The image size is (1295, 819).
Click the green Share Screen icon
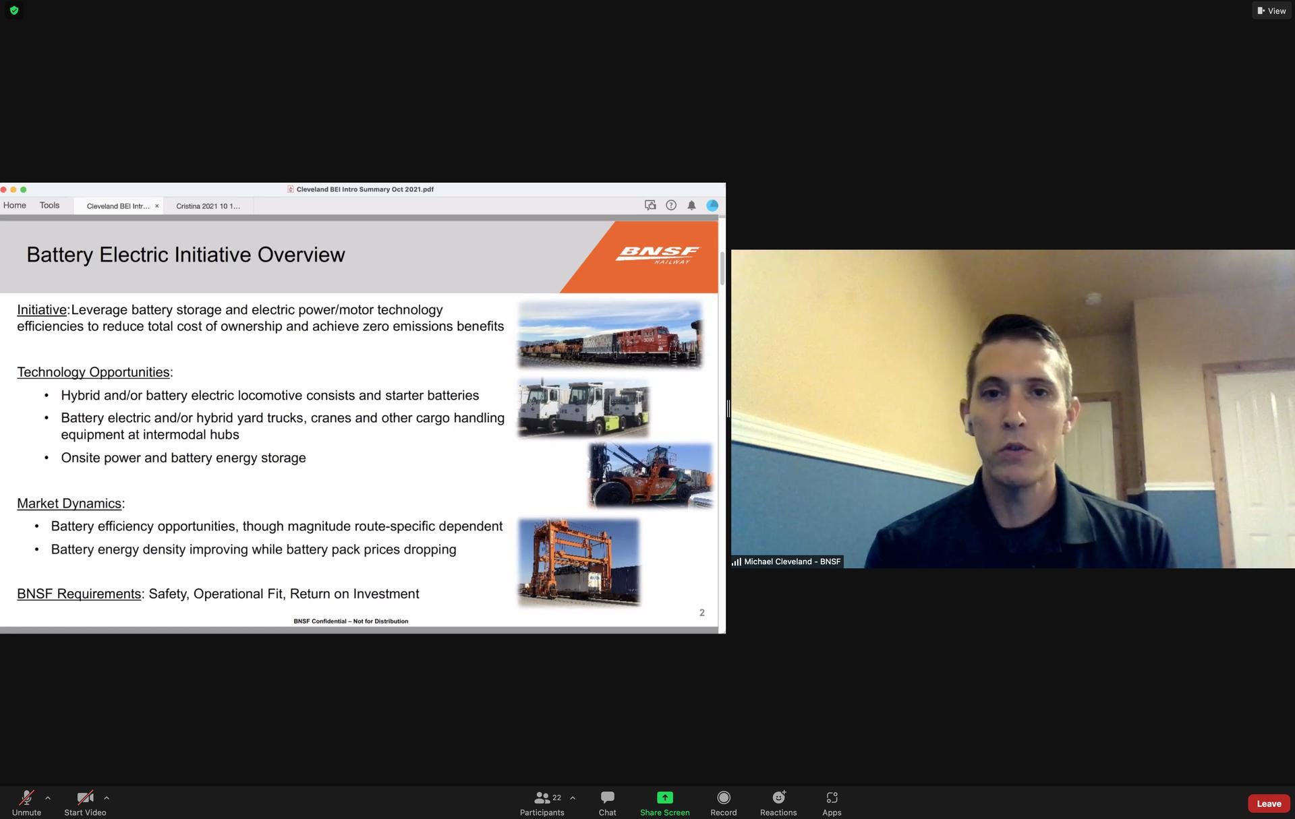click(665, 798)
